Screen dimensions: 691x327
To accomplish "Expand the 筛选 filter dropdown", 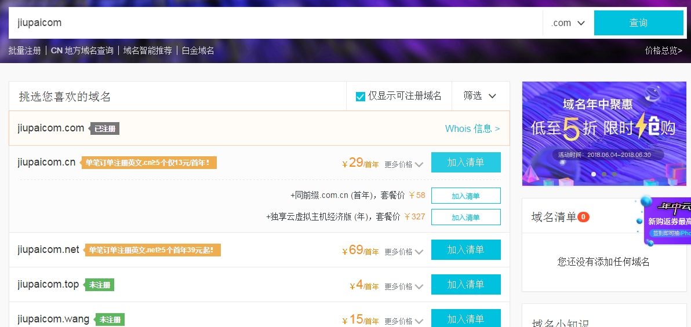I will coord(480,96).
